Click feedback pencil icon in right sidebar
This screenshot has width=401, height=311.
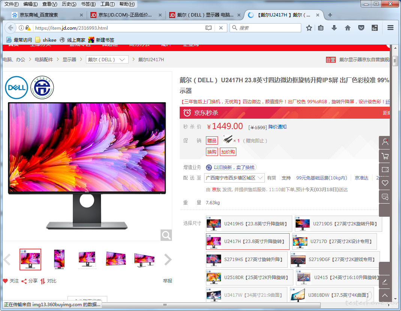[384, 282]
